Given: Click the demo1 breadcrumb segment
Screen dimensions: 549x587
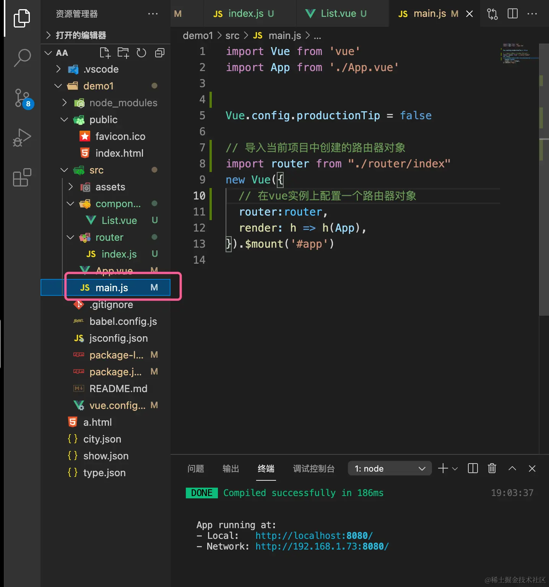Looking at the screenshot, I should tap(198, 36).
